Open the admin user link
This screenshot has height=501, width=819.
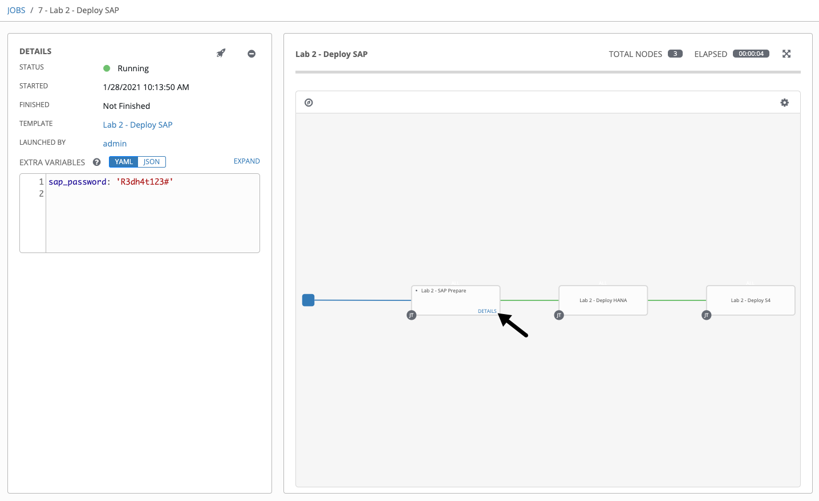tap(115, 144)
